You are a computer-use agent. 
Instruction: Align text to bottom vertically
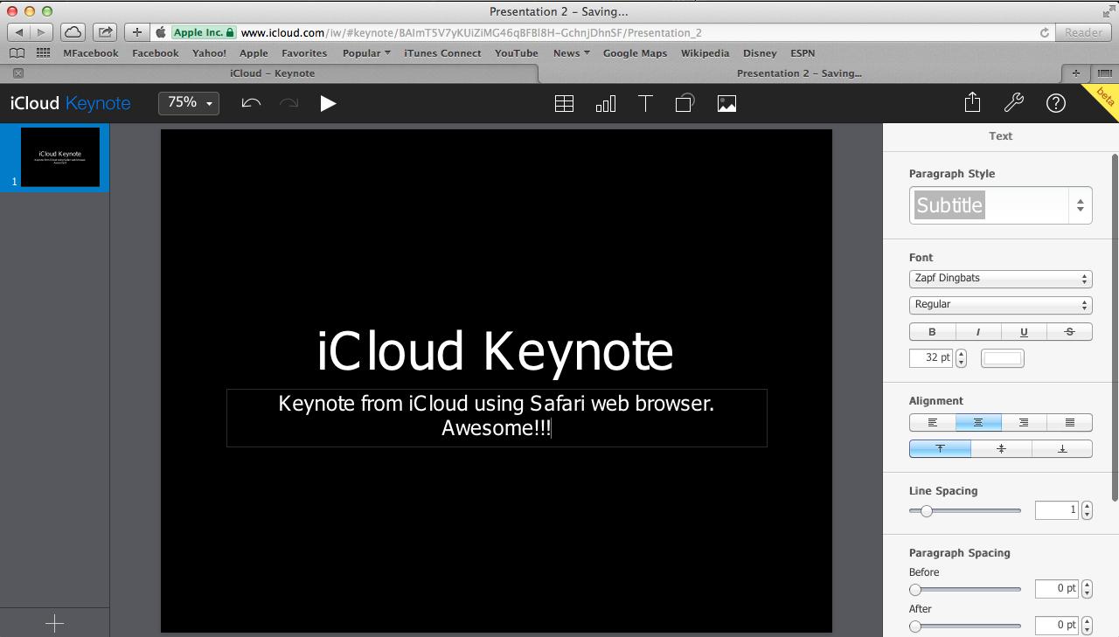click(x=1062, y=448)
